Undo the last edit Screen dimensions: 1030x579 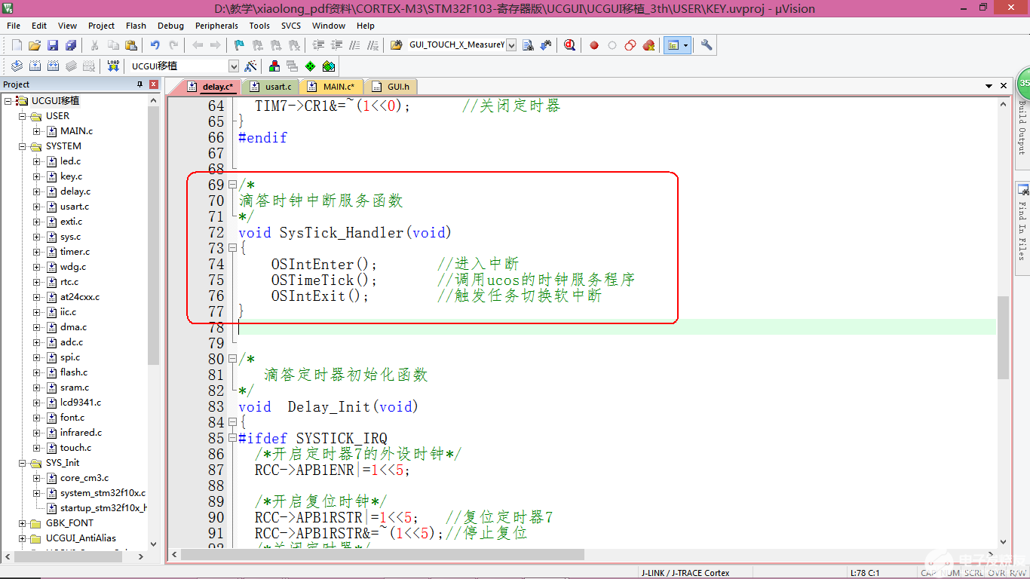pyautogui.click(x=155, y=45)
